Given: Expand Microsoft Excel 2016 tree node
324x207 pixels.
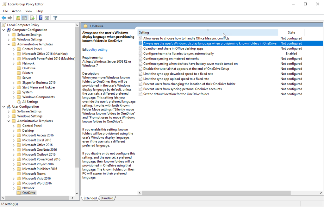Looking at the screenshot, I should (14, 140).
